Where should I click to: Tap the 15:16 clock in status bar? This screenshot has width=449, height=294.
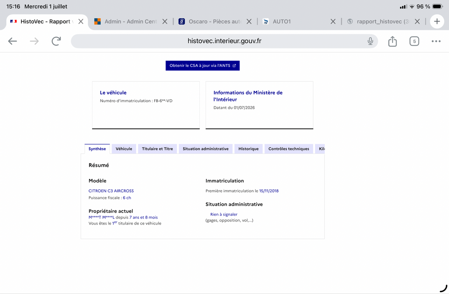click(13, 7)
